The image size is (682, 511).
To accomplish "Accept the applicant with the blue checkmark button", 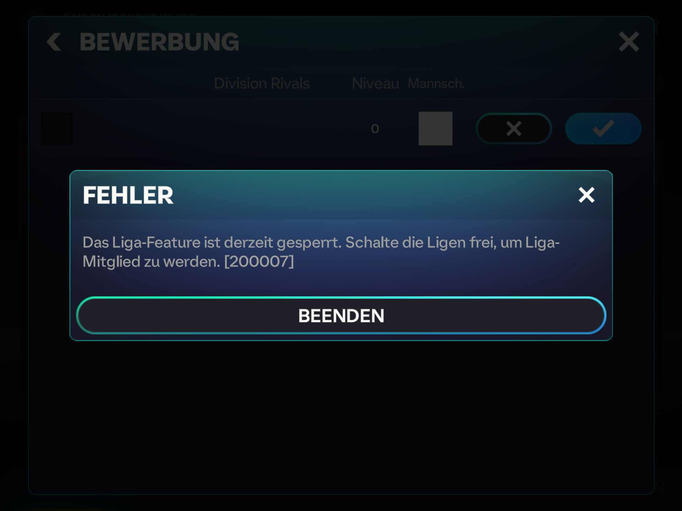I will pyautogui.click(x=603, y=129).
